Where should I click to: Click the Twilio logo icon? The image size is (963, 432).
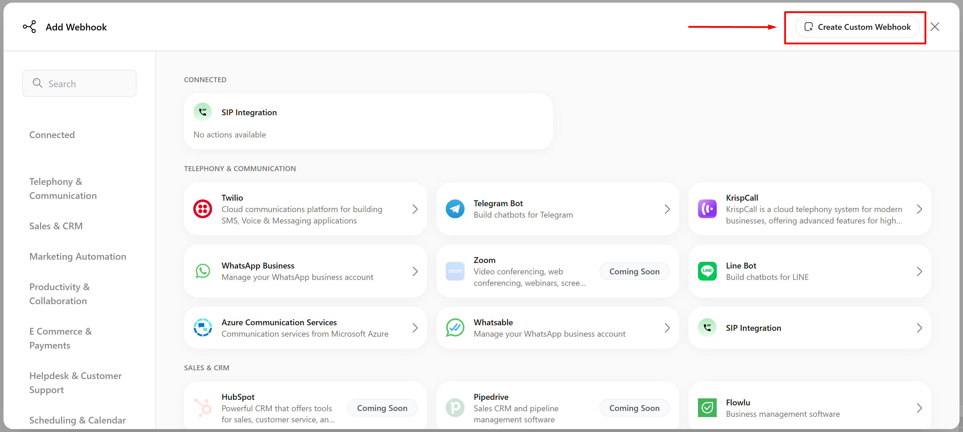tap(203, 209)
